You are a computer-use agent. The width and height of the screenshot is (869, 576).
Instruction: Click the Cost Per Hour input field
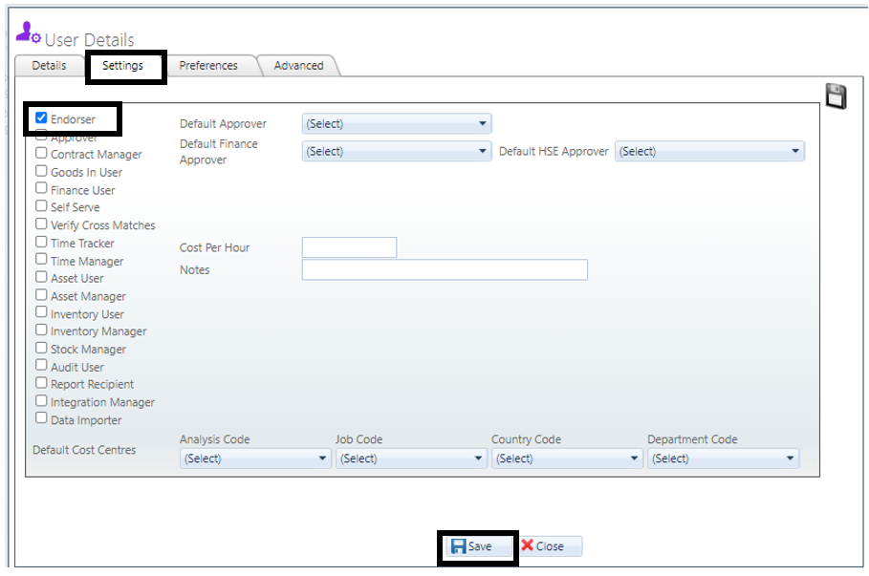coord(349,247)
